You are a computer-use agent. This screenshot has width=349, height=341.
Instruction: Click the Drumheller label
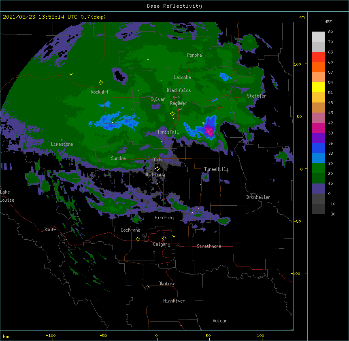pyautogui.click(x=258, y=197)
